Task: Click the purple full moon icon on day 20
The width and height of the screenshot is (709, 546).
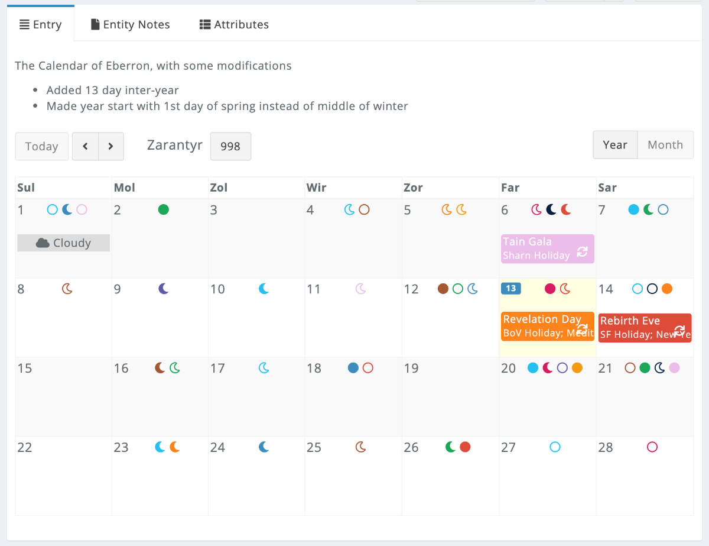Action: coord(562,367)
